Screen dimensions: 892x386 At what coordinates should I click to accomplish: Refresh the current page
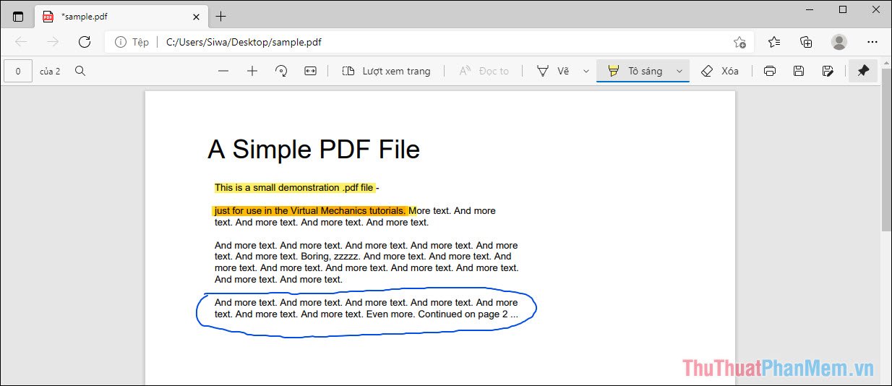(85, 42)
